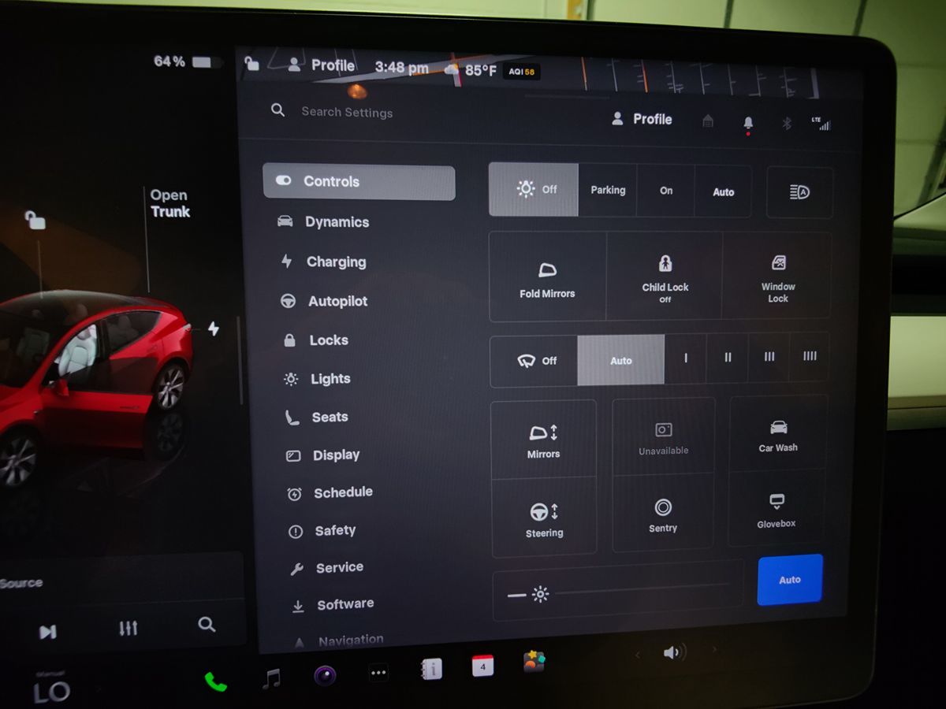Toggle Child Lock
Viewport: 946px width, 709px height.
tap(665, 277)
